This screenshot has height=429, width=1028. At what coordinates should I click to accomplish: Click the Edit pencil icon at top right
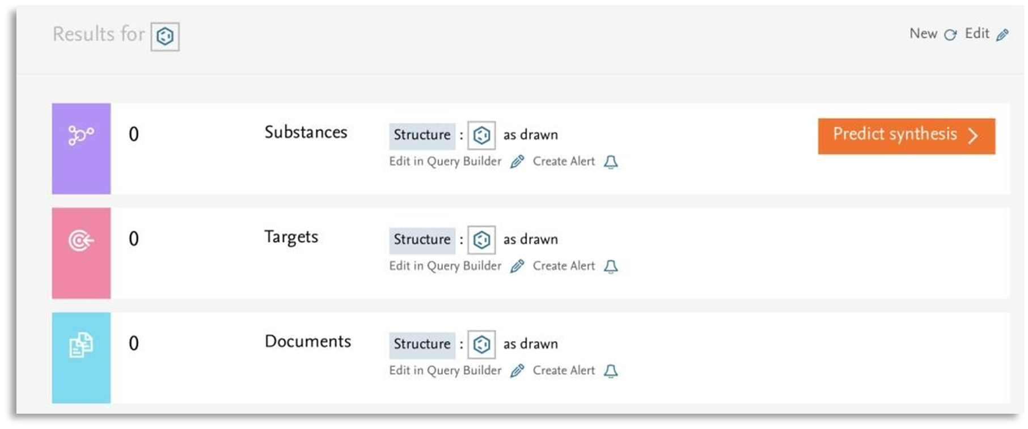click(1002, 35)
